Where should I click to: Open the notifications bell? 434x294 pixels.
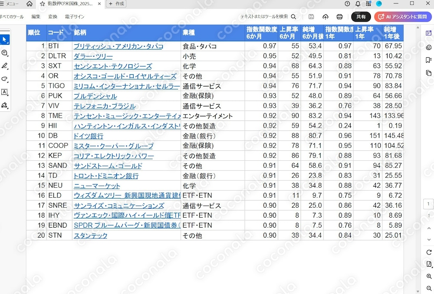tap(358, 3)
